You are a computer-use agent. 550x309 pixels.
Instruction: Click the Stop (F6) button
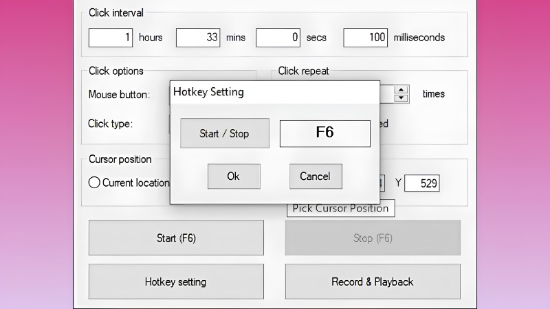point(373,238)
